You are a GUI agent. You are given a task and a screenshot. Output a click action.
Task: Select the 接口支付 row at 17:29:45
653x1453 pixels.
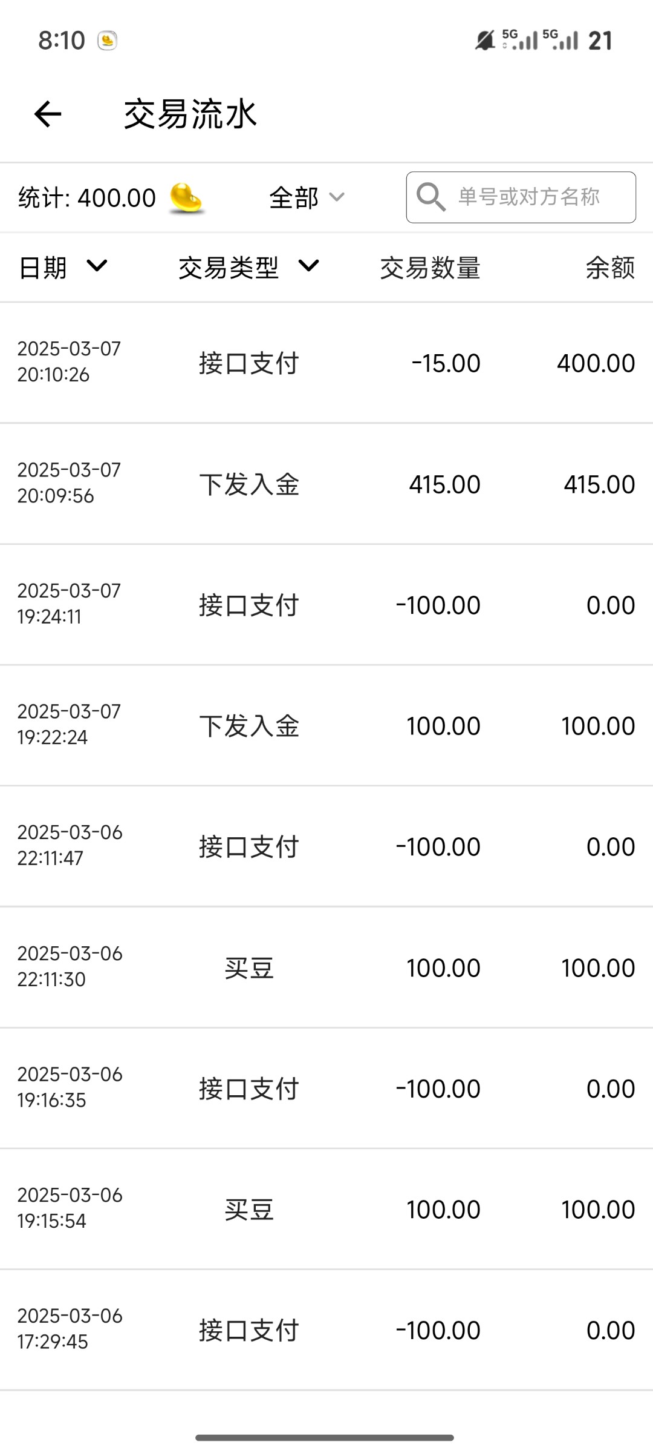[326, 1330]
